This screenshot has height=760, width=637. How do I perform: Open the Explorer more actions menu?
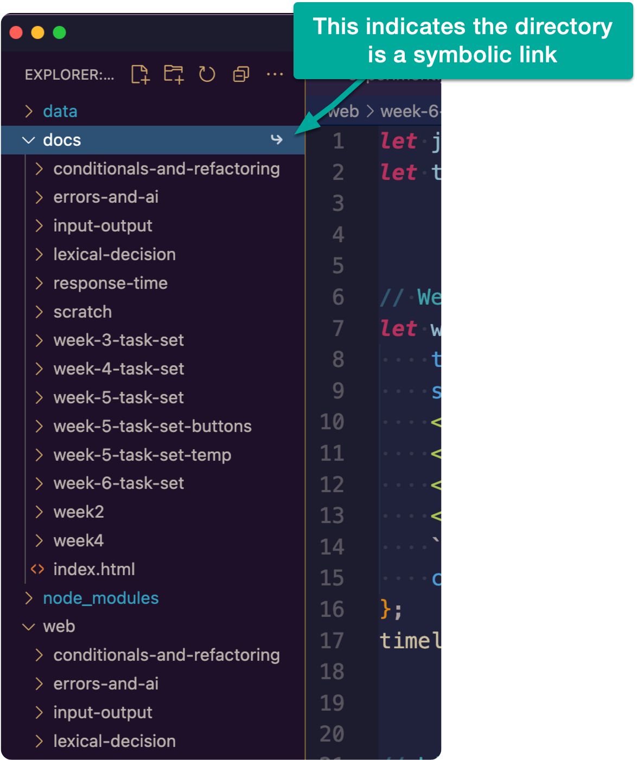point(275,74)
